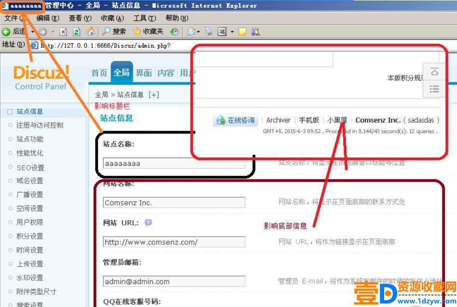
Task: Open the Favorites (收藏夹) star button
Action: point(148,31)
